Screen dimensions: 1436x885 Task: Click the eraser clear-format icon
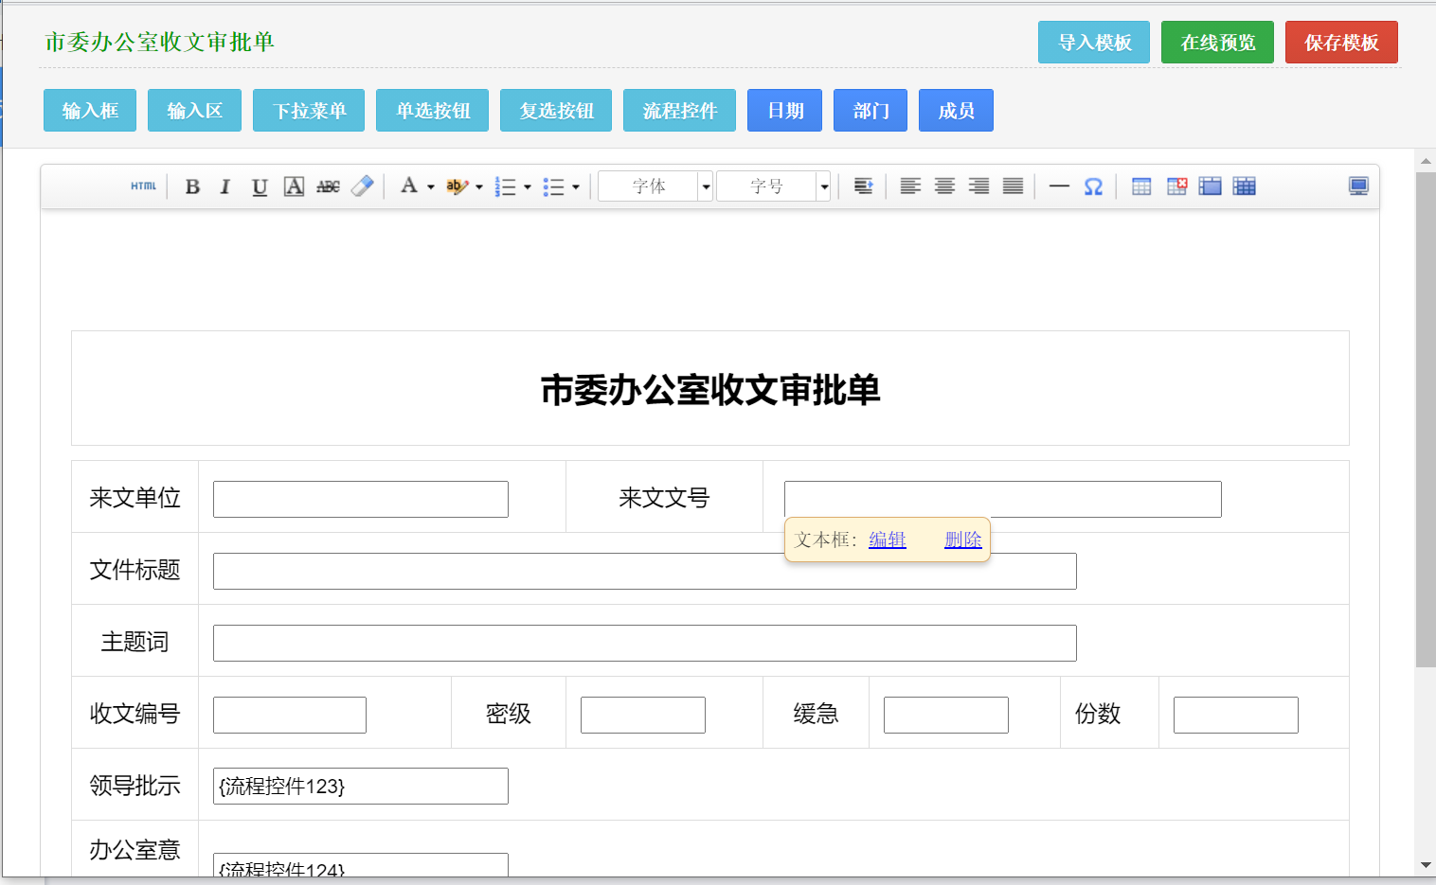pyautogui.click(x=362, y=186)
